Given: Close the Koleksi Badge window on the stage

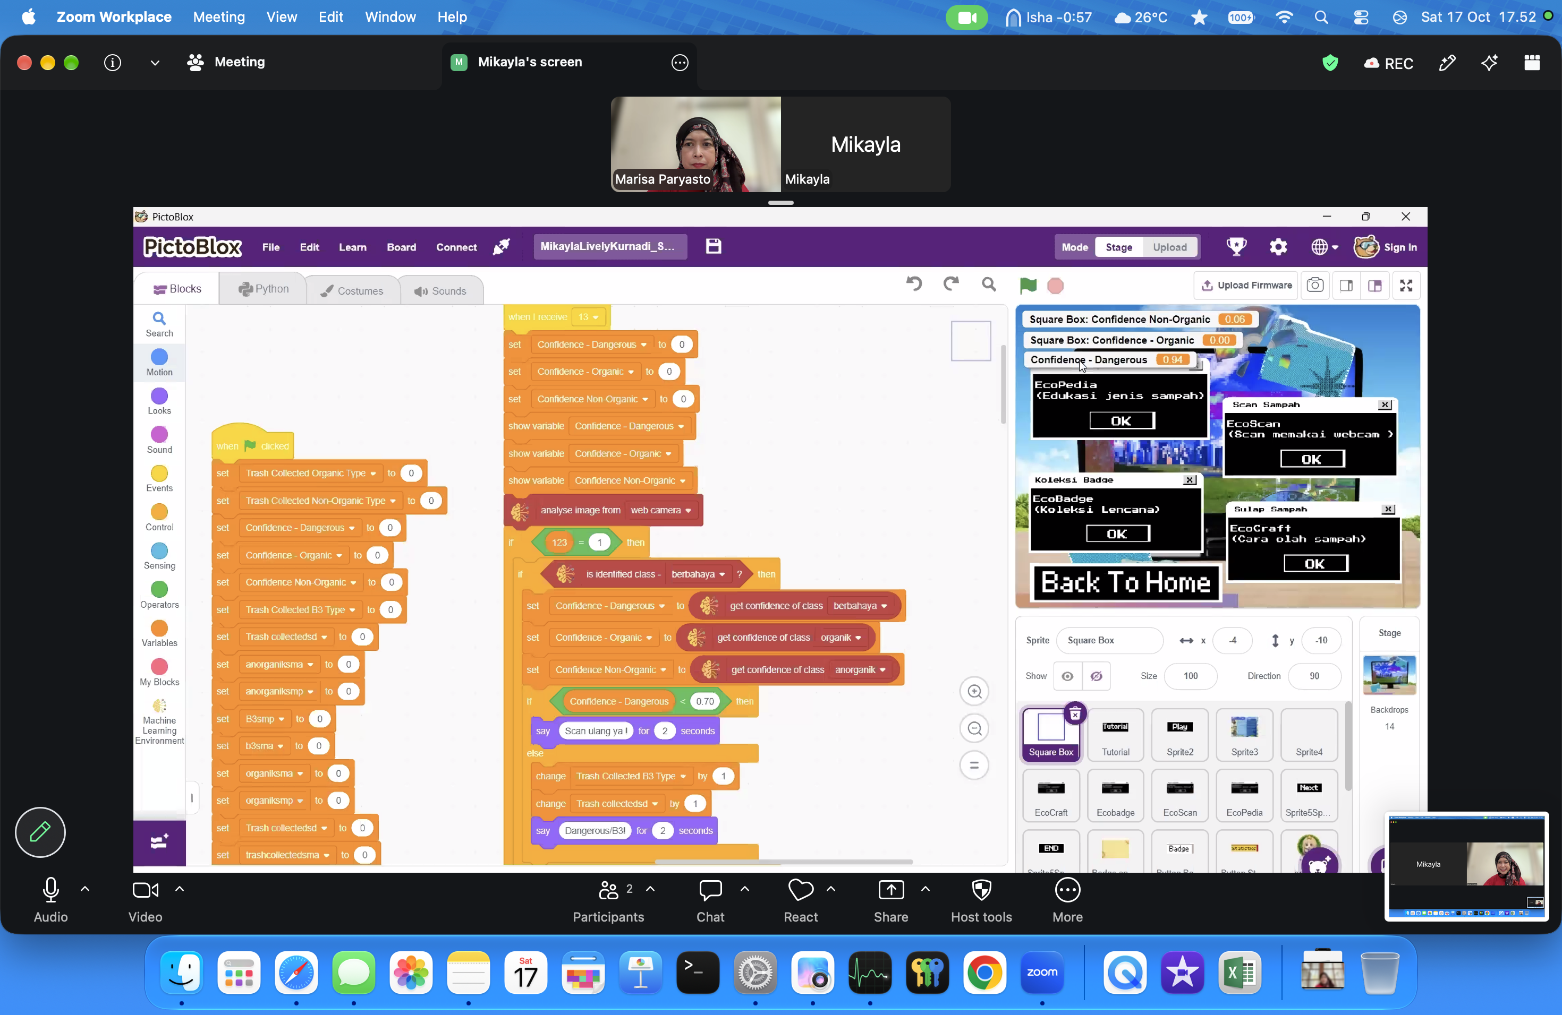Looking at the screenshot, I should click(1189, 480).
